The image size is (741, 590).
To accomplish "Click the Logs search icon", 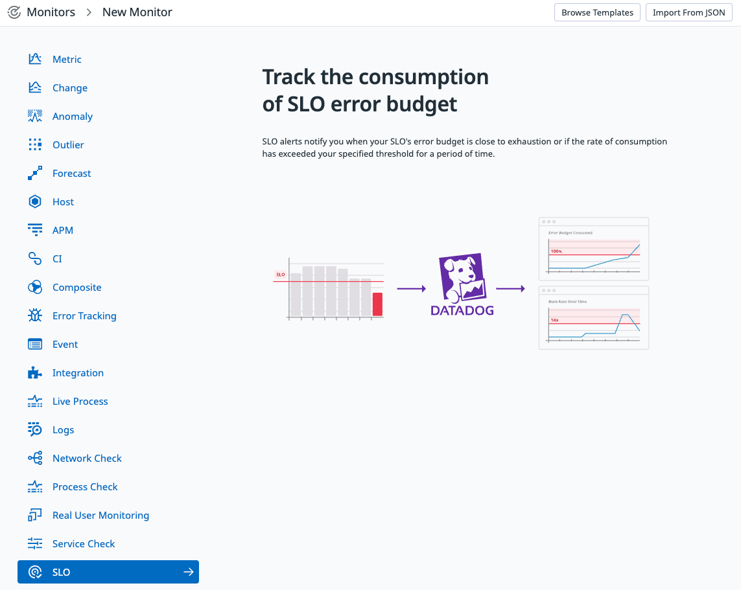I will [35, 429].
